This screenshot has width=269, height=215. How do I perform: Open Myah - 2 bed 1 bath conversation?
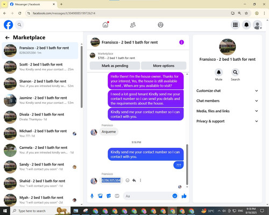coord(40,200)
